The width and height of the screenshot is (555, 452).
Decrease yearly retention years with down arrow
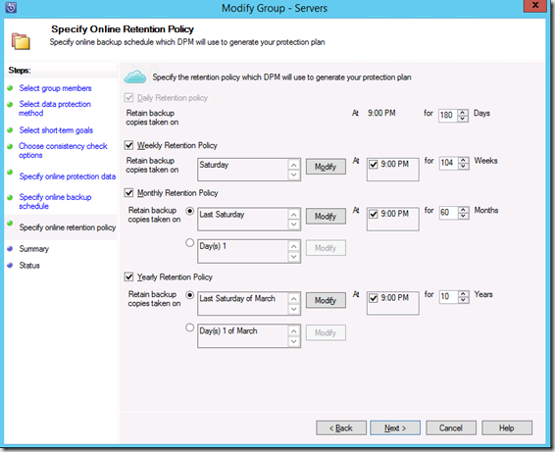pyautogui.click(x=463, y=300)
